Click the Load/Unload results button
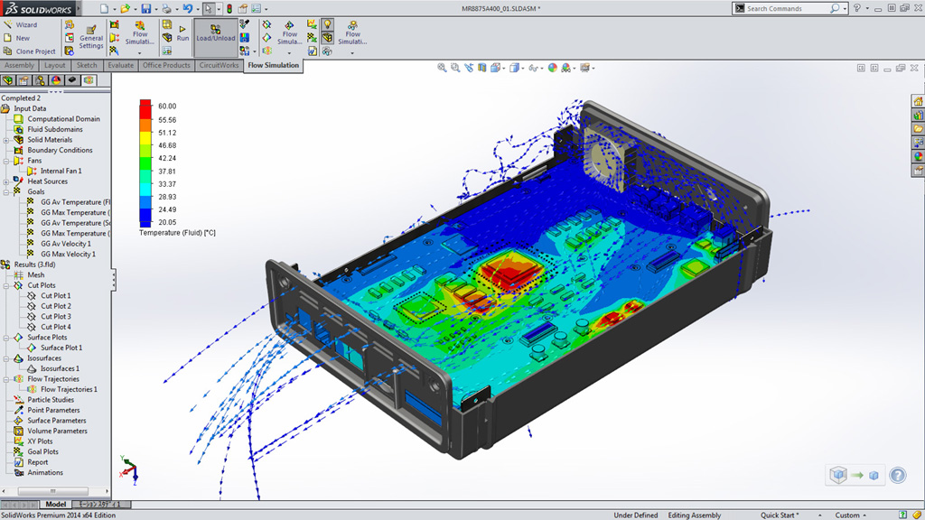 [x=216, y=33]
